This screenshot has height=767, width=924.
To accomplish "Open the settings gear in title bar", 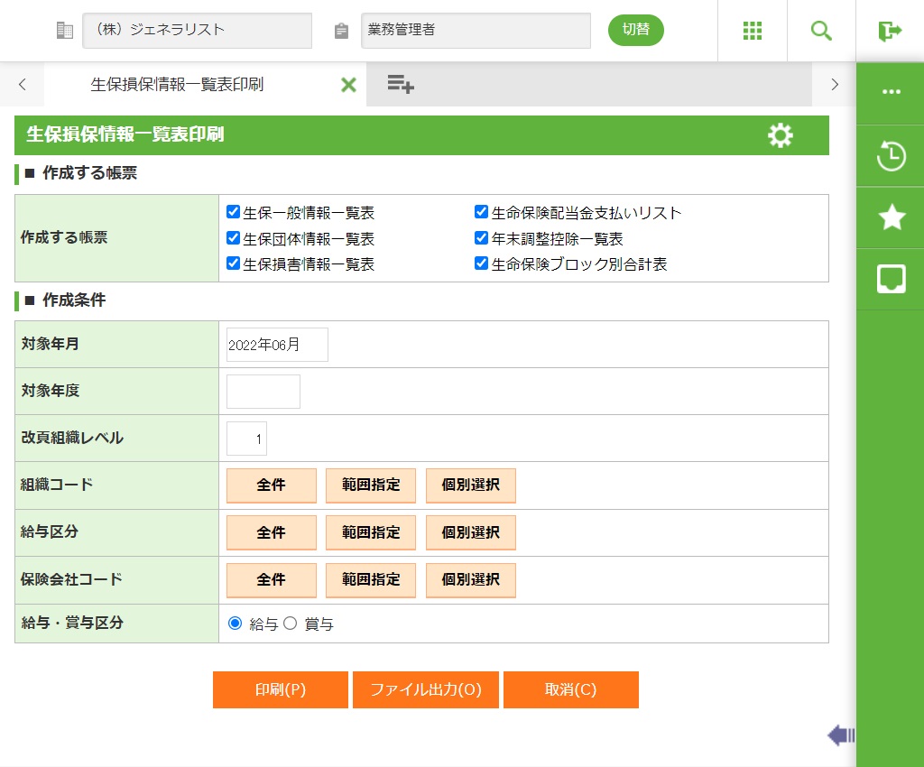I will [780, 135].
